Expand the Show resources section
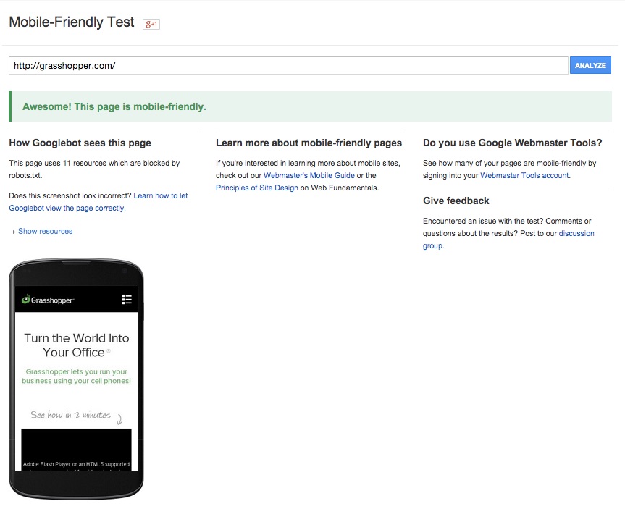The width and height of the screenshot is (625, 509). (x=45, y=232)
